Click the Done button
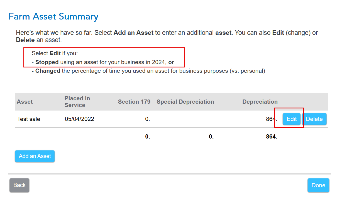Viewport: 342px width, 199px height. [318, 185]
